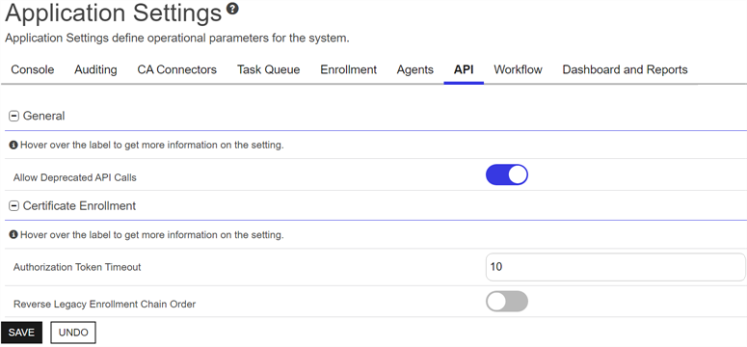Enable Reverse Legacy Enrollment Chain Order toggle
Screen dimensions: 747x347
pos(507,302)
